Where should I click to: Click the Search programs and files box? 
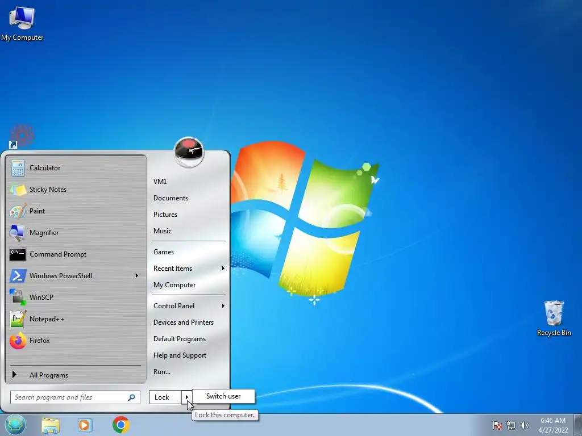[x=75, y=397]
